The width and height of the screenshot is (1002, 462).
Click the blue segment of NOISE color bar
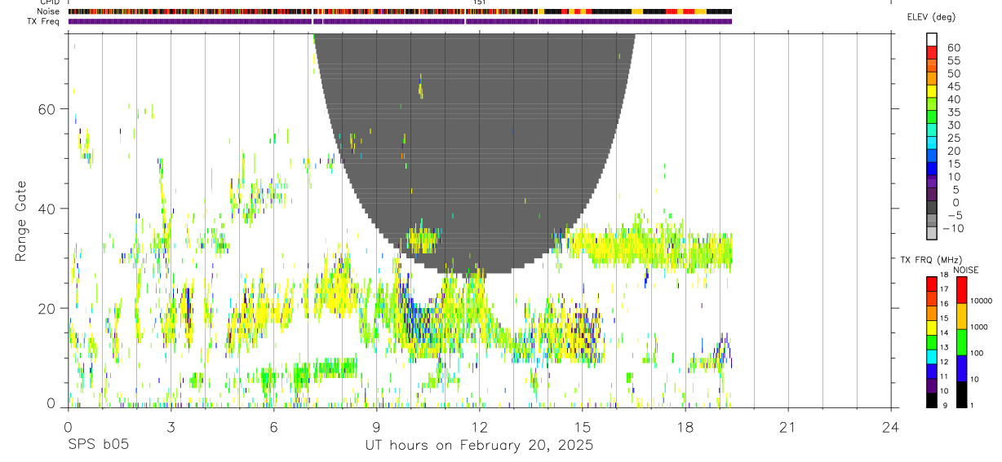[962, 367]
